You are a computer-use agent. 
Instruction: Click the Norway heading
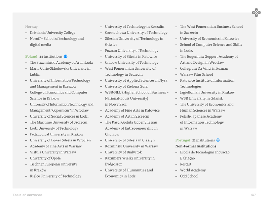31,27
